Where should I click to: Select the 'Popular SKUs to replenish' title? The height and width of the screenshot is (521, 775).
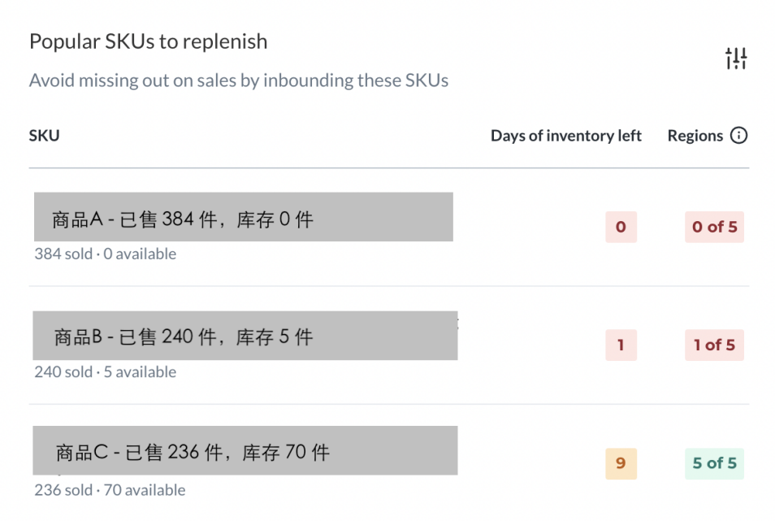click(148, 41)
